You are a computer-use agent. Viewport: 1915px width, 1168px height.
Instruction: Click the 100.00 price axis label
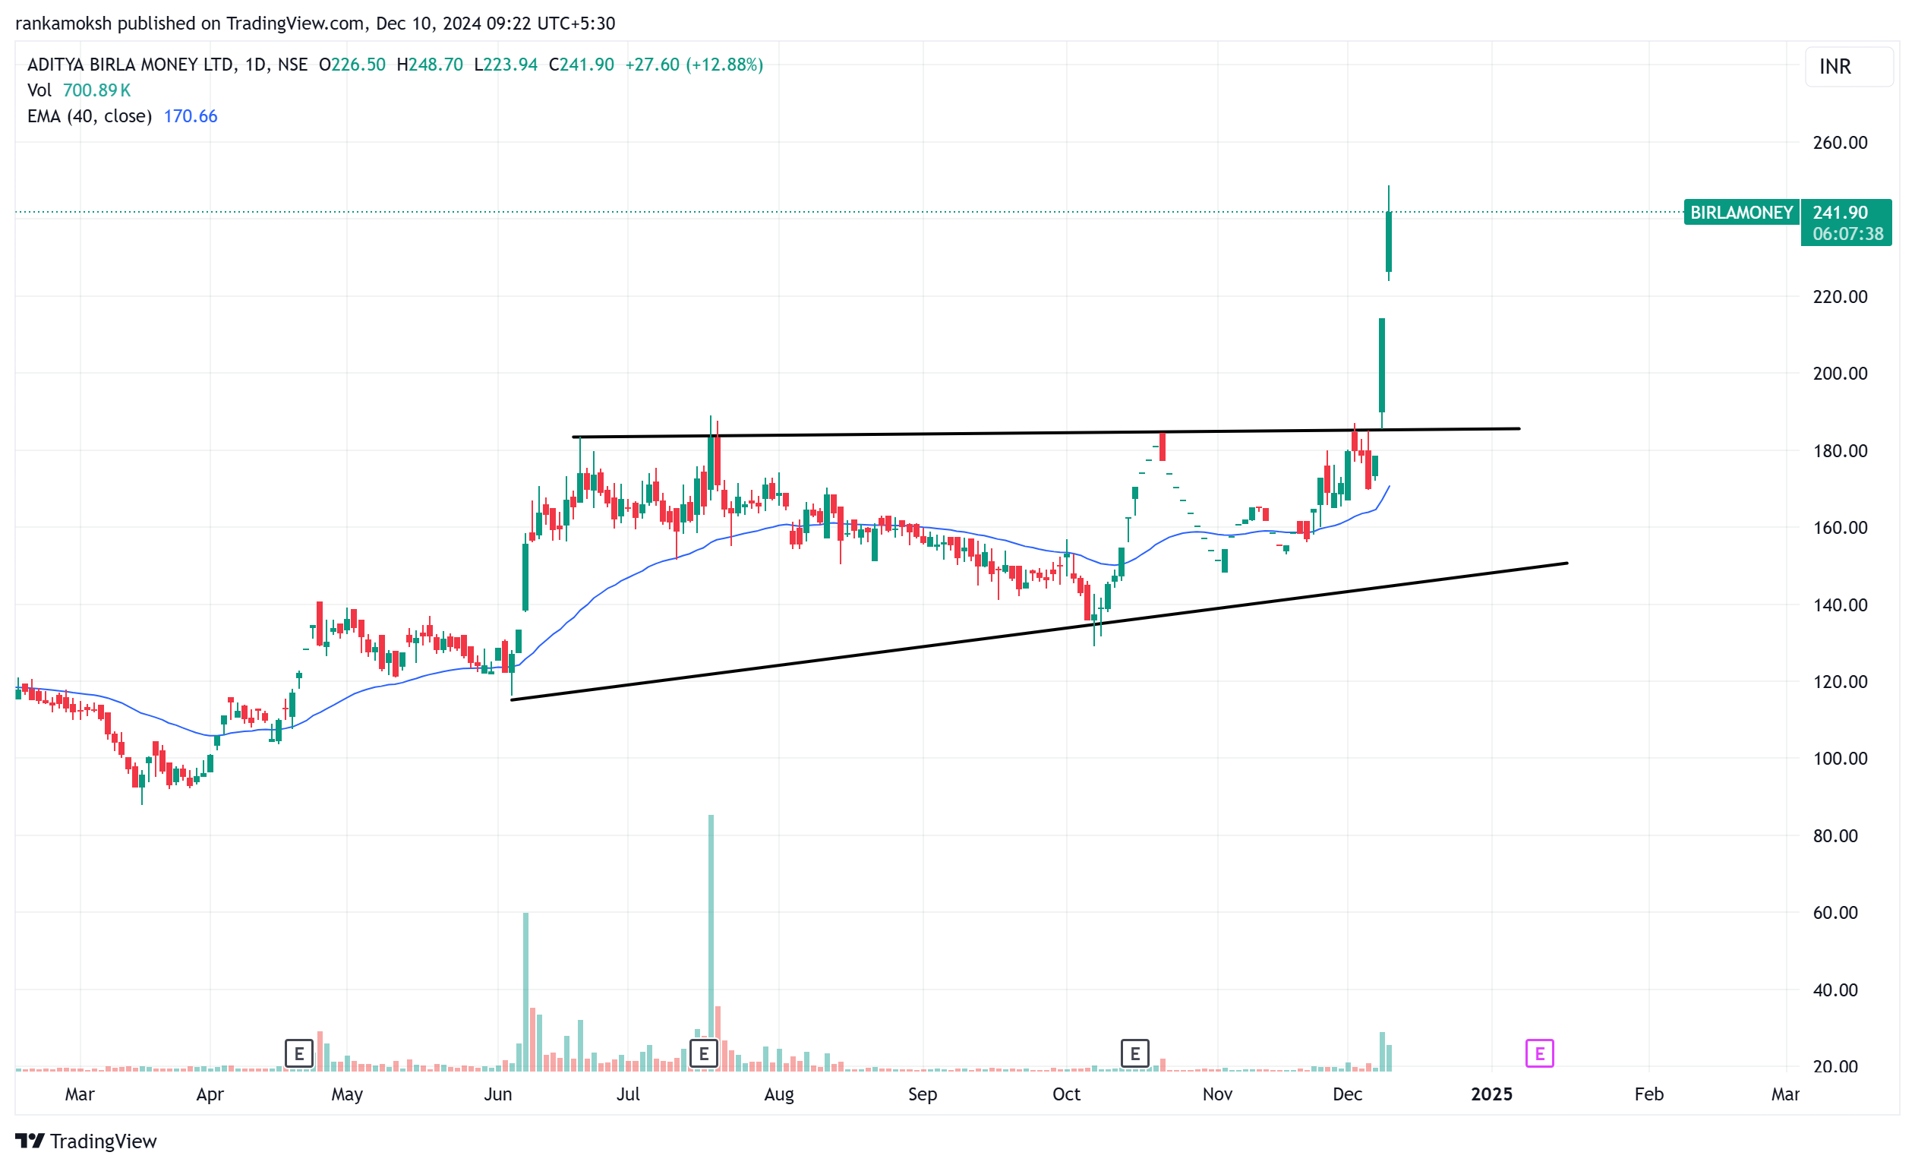pyautogui.click(x=1841, y=759)
